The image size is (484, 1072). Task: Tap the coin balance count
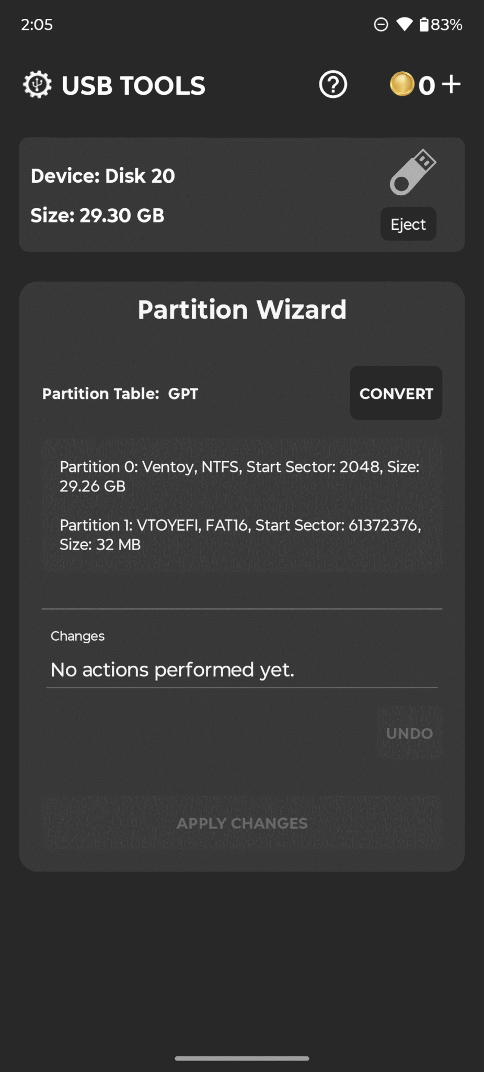427,85
